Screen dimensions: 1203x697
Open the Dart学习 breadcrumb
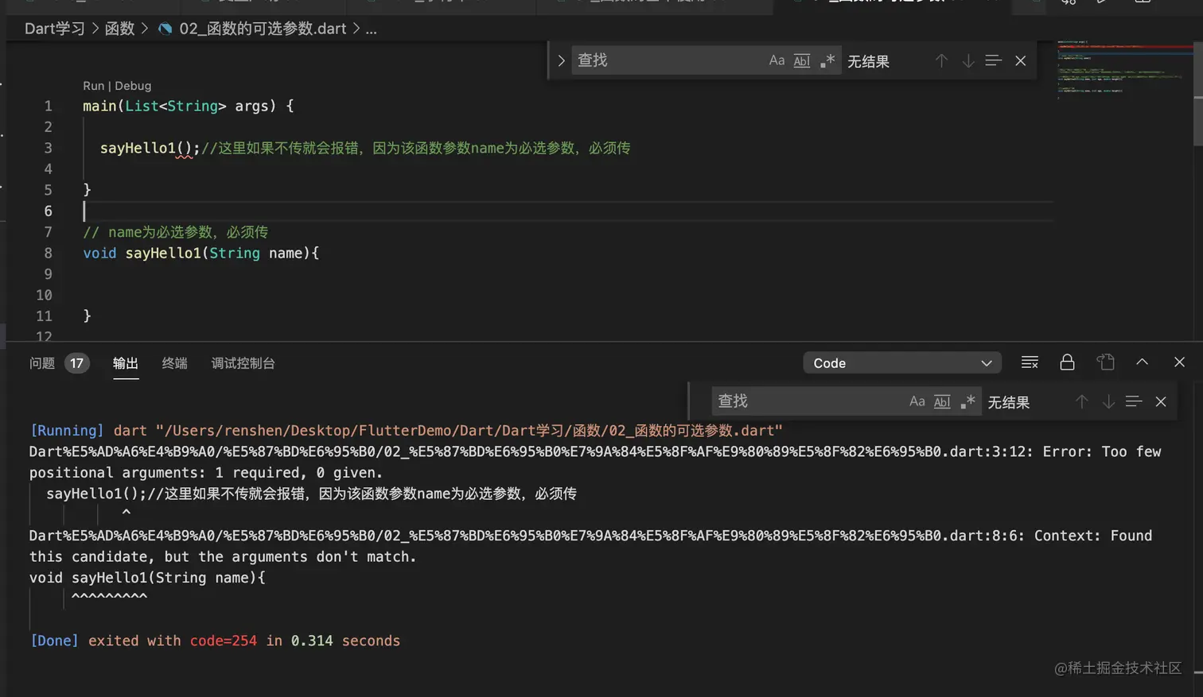click(x=54, y=29)
